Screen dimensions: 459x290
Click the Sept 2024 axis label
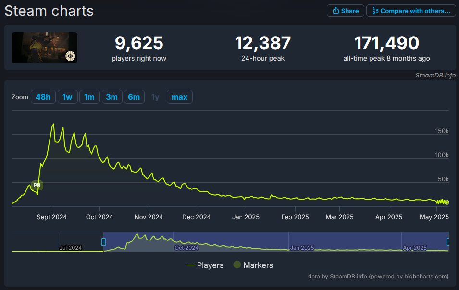[x=52, y=217]
